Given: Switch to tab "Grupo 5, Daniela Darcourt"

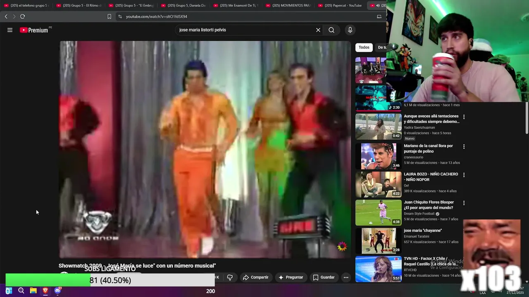Looking at the screenshot, I should tap(183, 5).
